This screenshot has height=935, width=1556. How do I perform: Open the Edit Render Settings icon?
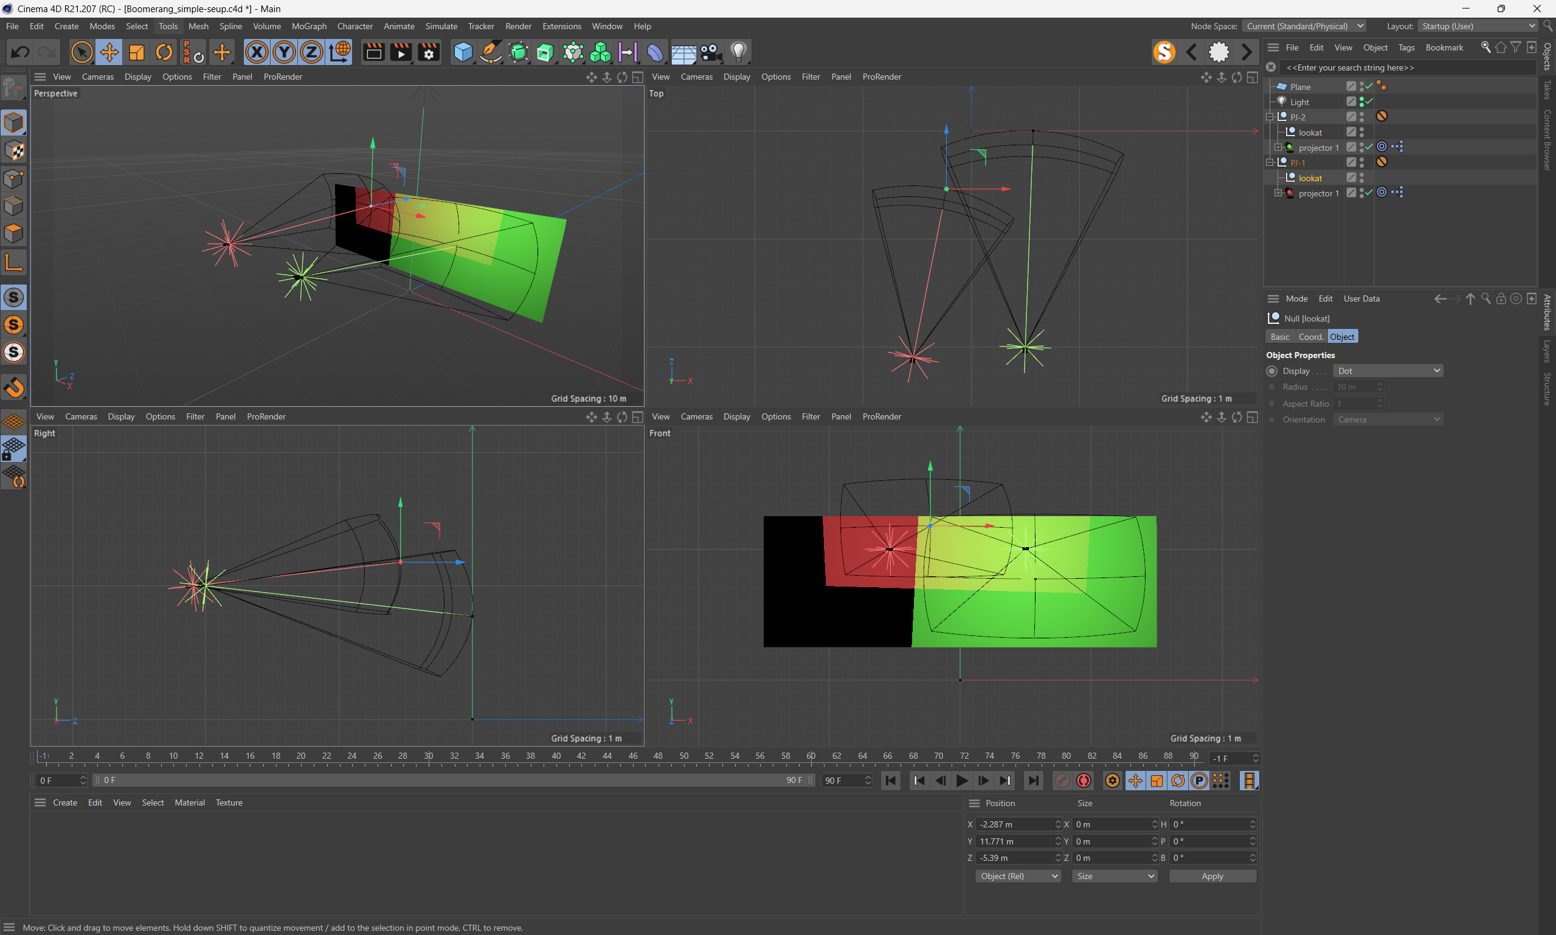(x=429, y=52)
